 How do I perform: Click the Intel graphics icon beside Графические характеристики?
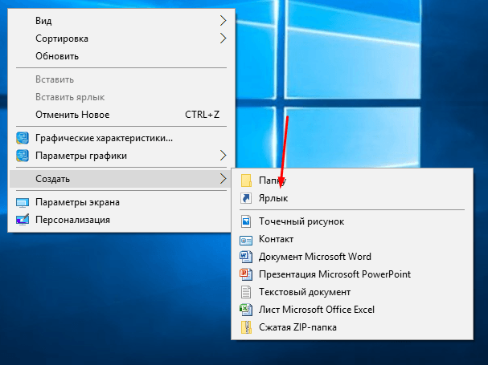point(23,138)
